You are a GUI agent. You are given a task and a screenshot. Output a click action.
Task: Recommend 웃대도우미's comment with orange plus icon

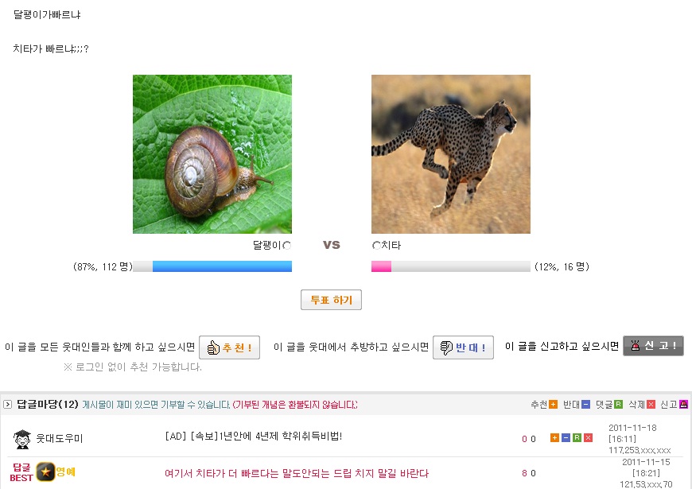click(554, 438)
